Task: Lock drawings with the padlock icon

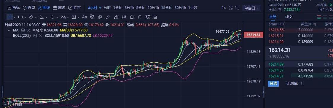Action: [x=132, y=17]
